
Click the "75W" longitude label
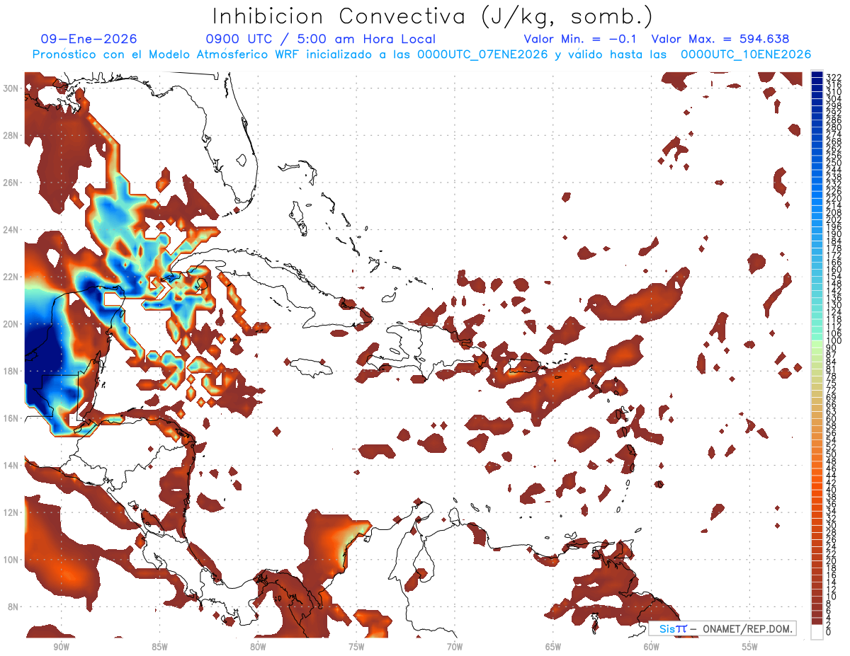click(x=356, y=648)
